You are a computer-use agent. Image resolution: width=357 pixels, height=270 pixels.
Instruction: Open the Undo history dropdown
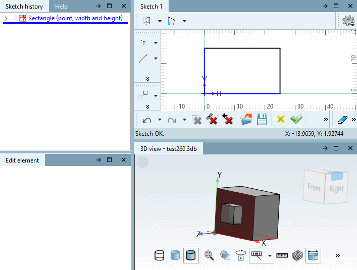click(160, 120)
